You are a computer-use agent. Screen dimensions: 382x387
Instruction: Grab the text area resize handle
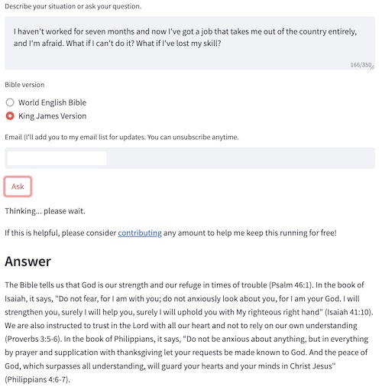pos(373,67)
